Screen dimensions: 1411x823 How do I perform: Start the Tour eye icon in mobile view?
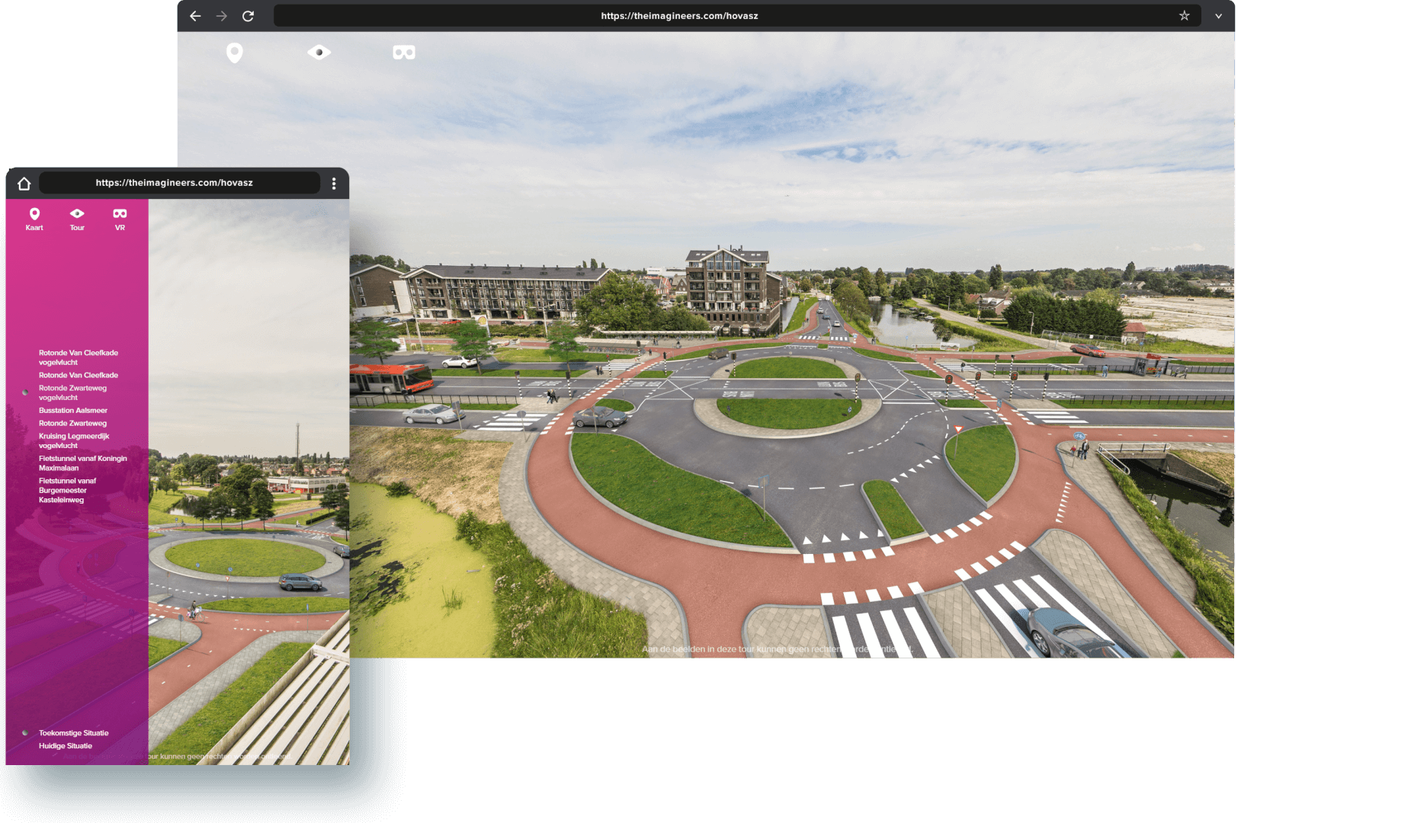[77, 218]
